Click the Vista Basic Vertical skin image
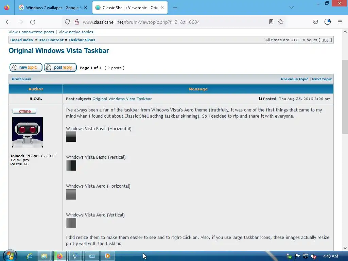The height and width of the screenshot is (261, 348). 71,166
